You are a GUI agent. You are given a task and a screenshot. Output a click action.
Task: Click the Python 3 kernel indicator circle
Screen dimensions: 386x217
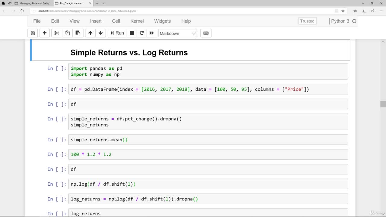click(x=354, y=21)
